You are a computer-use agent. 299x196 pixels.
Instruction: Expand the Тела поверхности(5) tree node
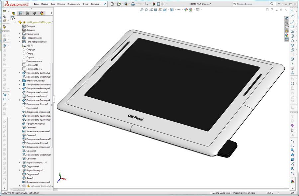coord(20,42)
